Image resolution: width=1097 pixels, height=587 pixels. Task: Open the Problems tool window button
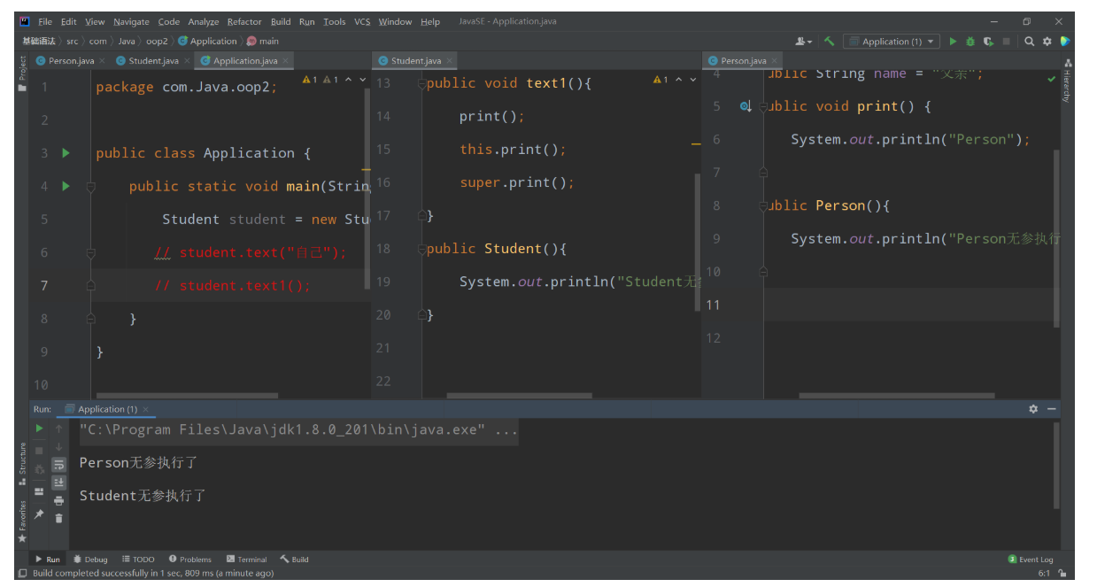[x=190, y=560]
